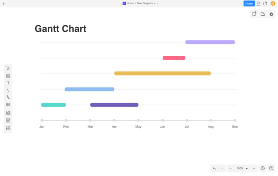This screenshot has height=176, width=278.
Task: Insert a table using the table tool
Action: (8, 105)
